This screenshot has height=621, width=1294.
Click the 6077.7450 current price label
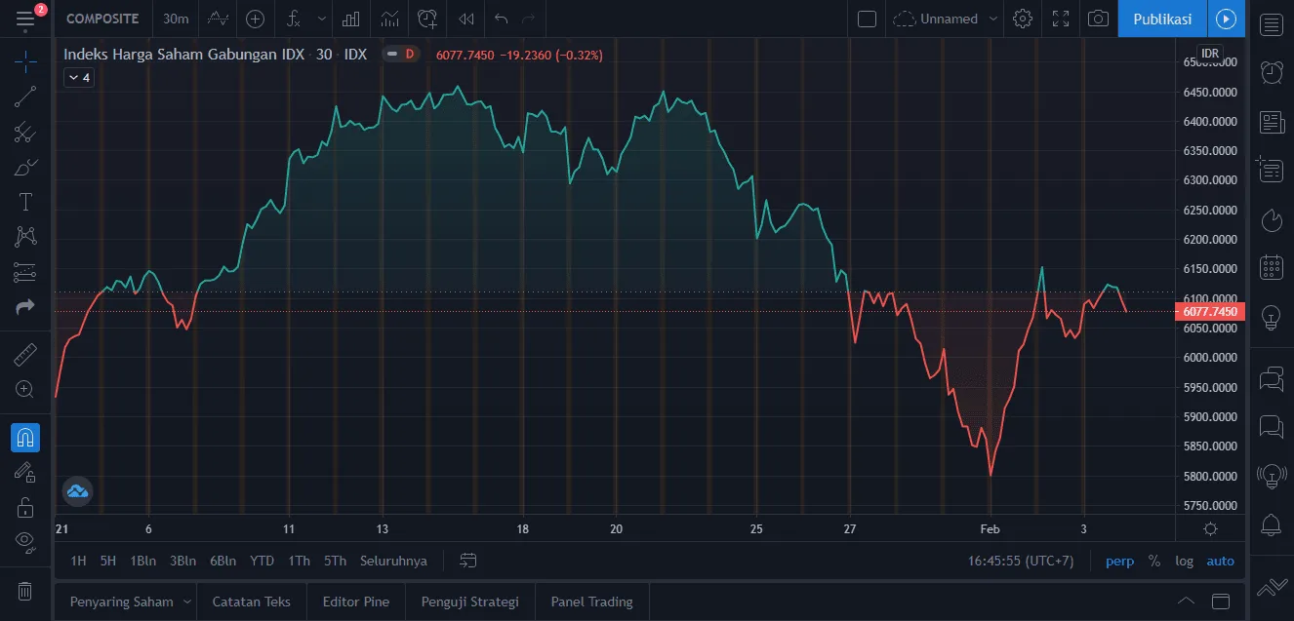point(1210,312)
